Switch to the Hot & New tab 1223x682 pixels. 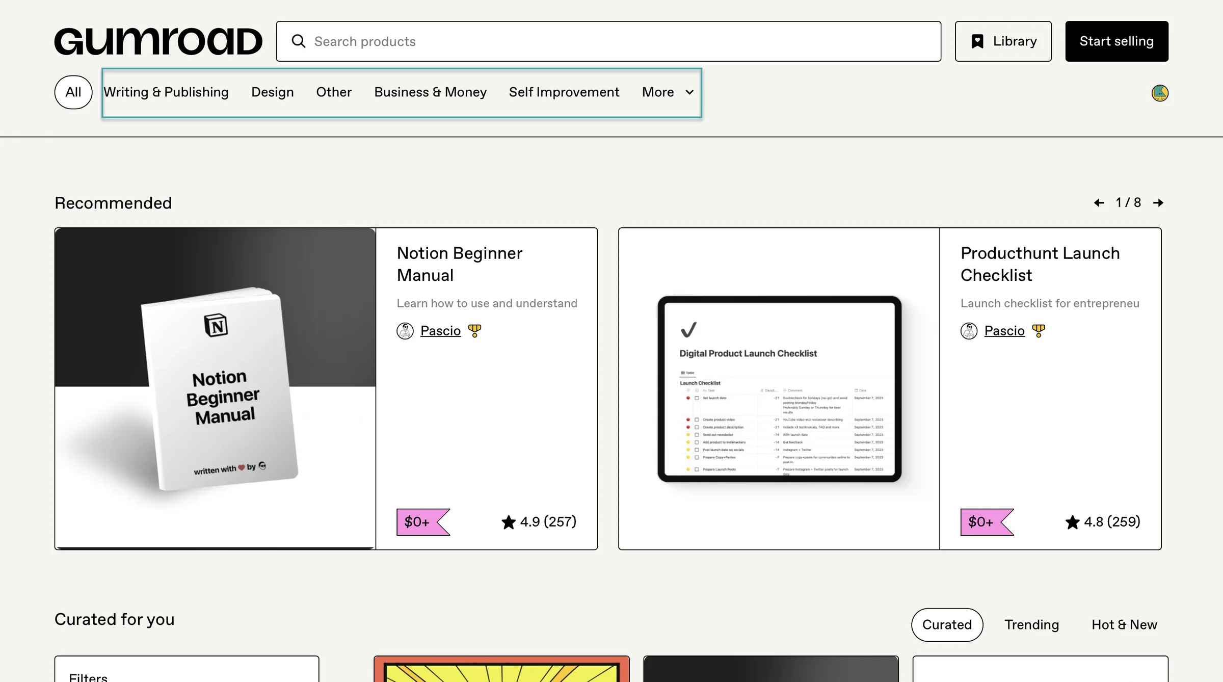(1124, 625)
